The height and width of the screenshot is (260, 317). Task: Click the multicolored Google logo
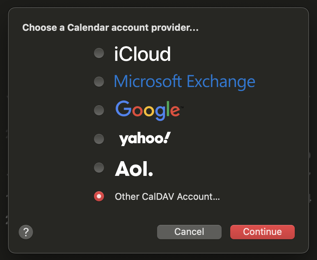pyautogui.click(x=150, y=110)
